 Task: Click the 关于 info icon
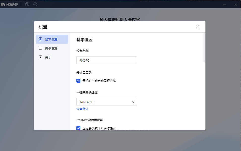pyautogui.click(x=41, y=57)
